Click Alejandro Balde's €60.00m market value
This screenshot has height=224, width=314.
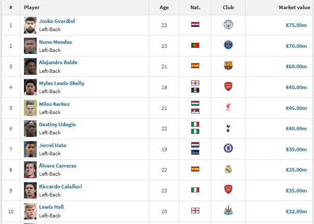[x=296, y=66]
